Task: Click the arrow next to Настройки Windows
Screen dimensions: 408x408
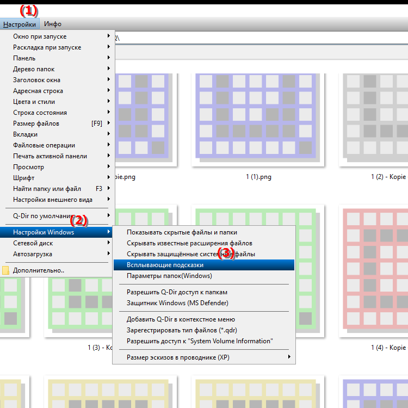Action: pos(108,232)
